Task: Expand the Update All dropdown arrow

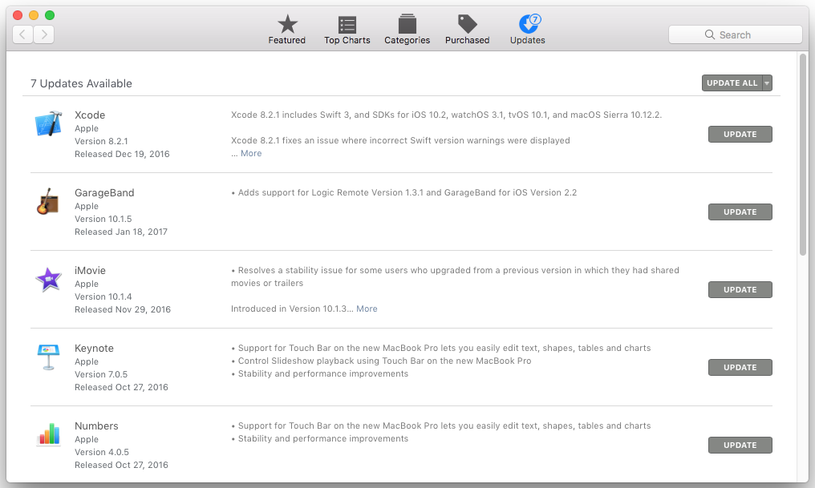Action: click(767, 83)
